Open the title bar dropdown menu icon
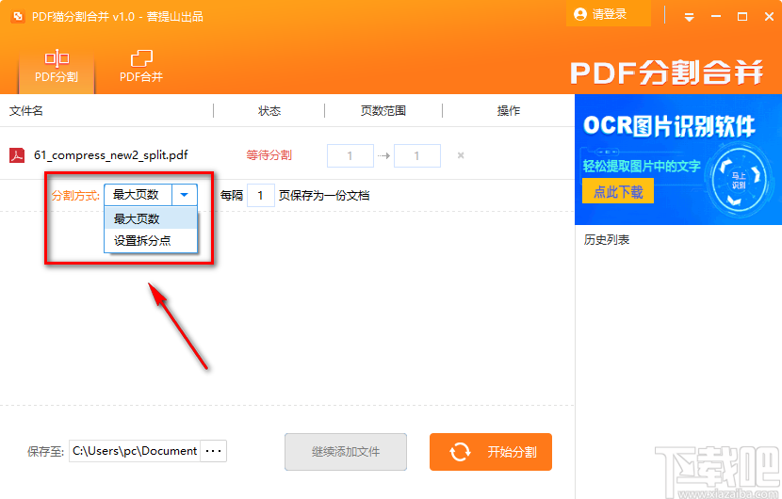 690,18
